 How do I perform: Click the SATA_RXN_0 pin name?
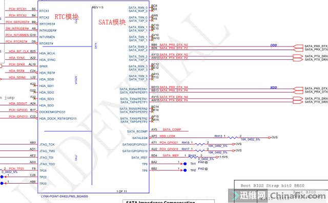(138, 8)
